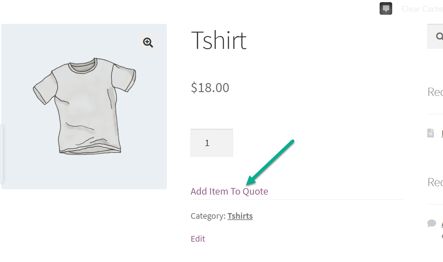The height and width of the screenshot is (262, 443).
Task: Click the document icon beside the recent post link
Action: [430, 133]
